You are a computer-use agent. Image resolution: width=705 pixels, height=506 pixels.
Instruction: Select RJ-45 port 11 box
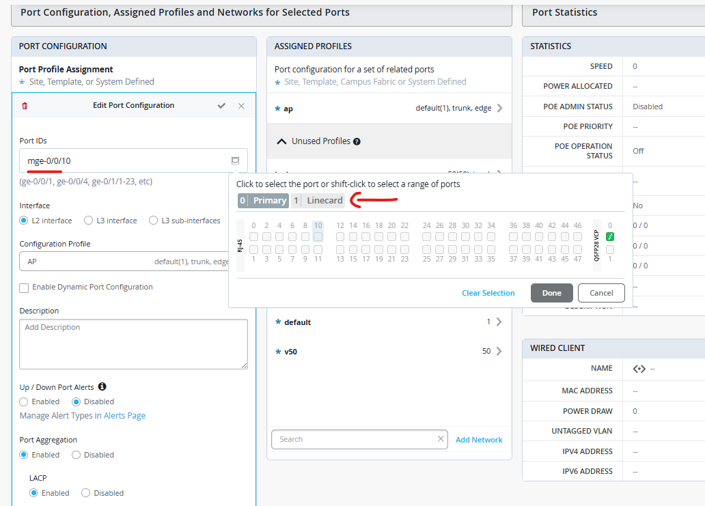coord(318,249)
